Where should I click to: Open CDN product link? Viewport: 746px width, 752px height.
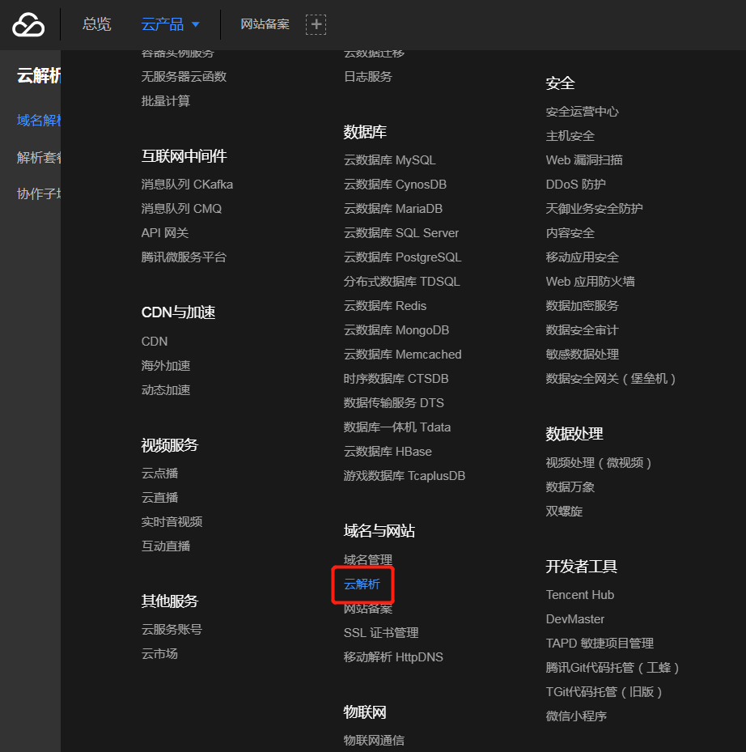155,342
